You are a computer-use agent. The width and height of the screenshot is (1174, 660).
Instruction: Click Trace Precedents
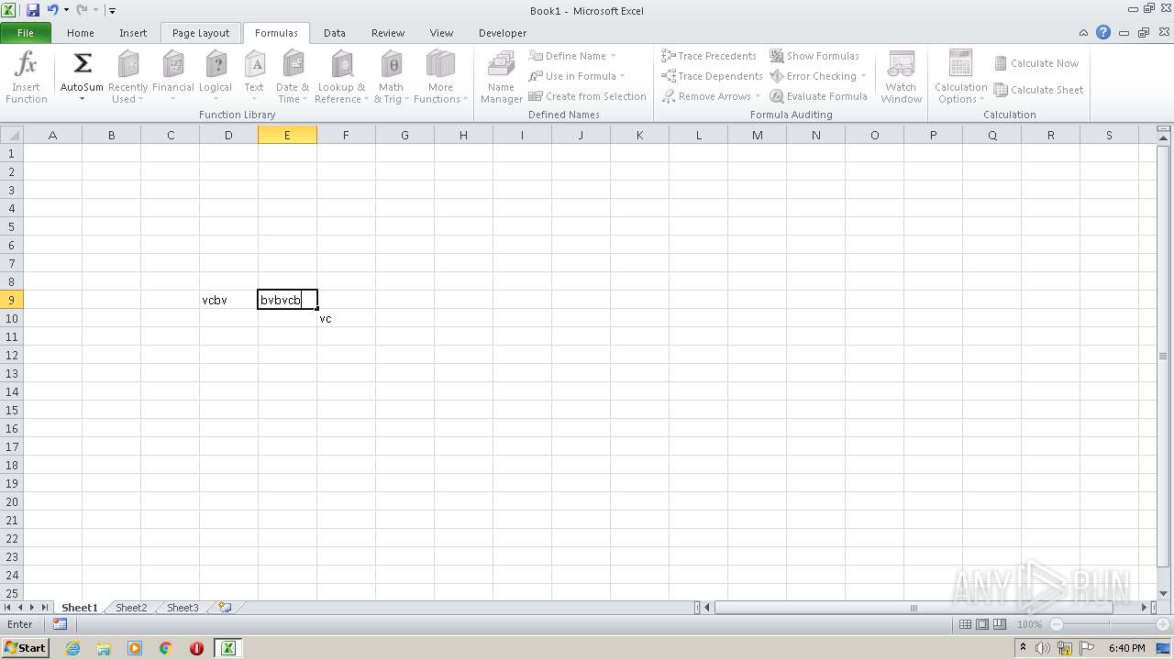[709, 56]
